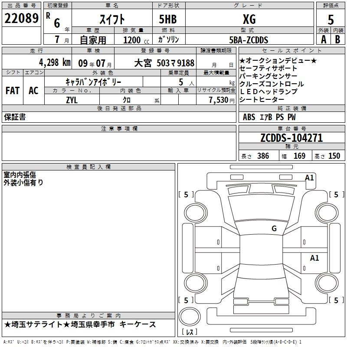Screen dimensions: 347x347
Task: Select the shift type FAT
Action: [13, 91]
